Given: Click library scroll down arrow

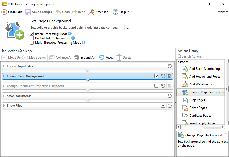Looking at the screenshot, I should coord(227,123).
